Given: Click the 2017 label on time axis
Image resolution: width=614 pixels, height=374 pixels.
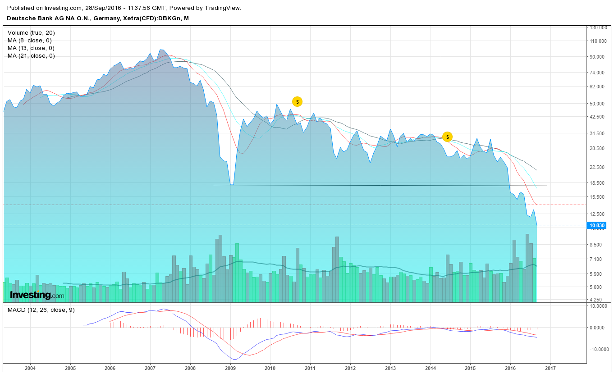Looking at the screenshot, I should (550, 369).
